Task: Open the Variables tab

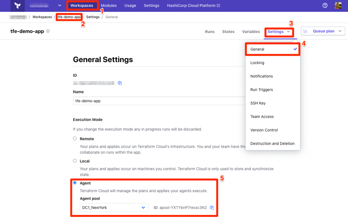Action: point(251,32)
